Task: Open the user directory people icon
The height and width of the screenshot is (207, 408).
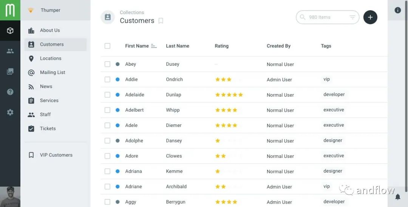Action: 10,51
